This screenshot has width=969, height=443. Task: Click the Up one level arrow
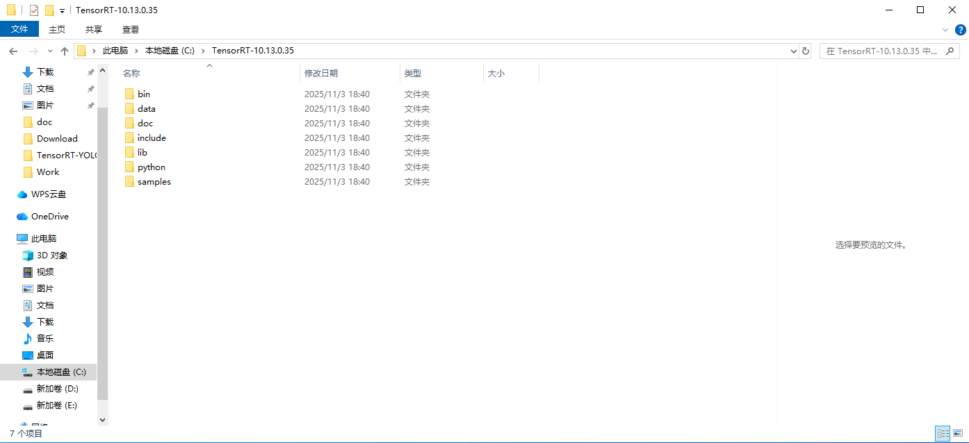pos(65,51)
